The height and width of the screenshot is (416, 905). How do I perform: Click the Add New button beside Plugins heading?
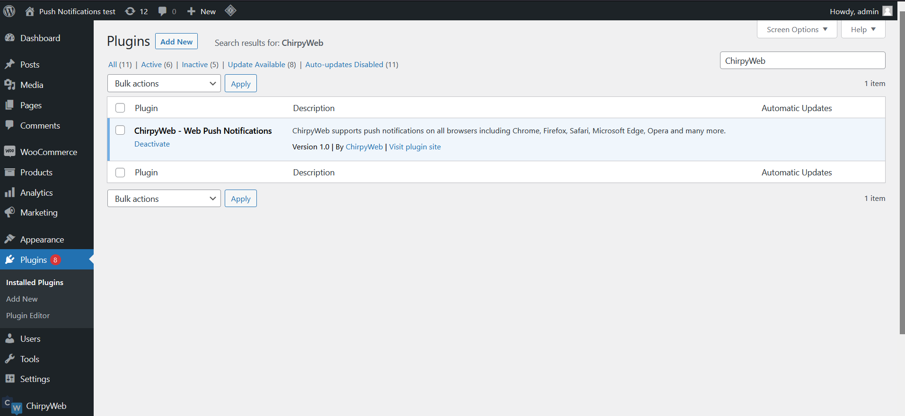[176, 42]
